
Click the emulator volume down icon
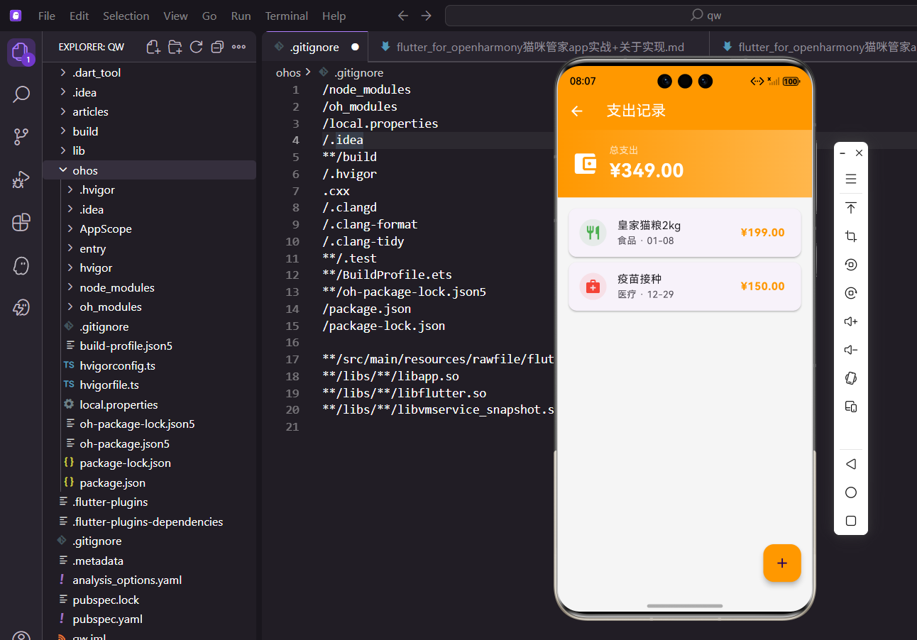click(851, 350)
